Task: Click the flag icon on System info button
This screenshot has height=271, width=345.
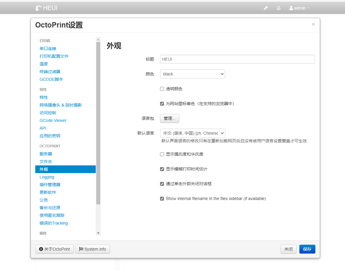Action: pos(81,249)
